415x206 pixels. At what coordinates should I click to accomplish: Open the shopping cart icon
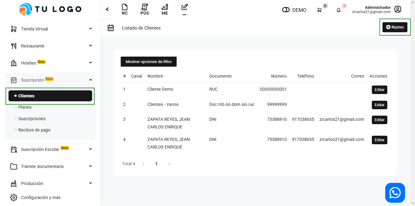(x=319, y=10)
